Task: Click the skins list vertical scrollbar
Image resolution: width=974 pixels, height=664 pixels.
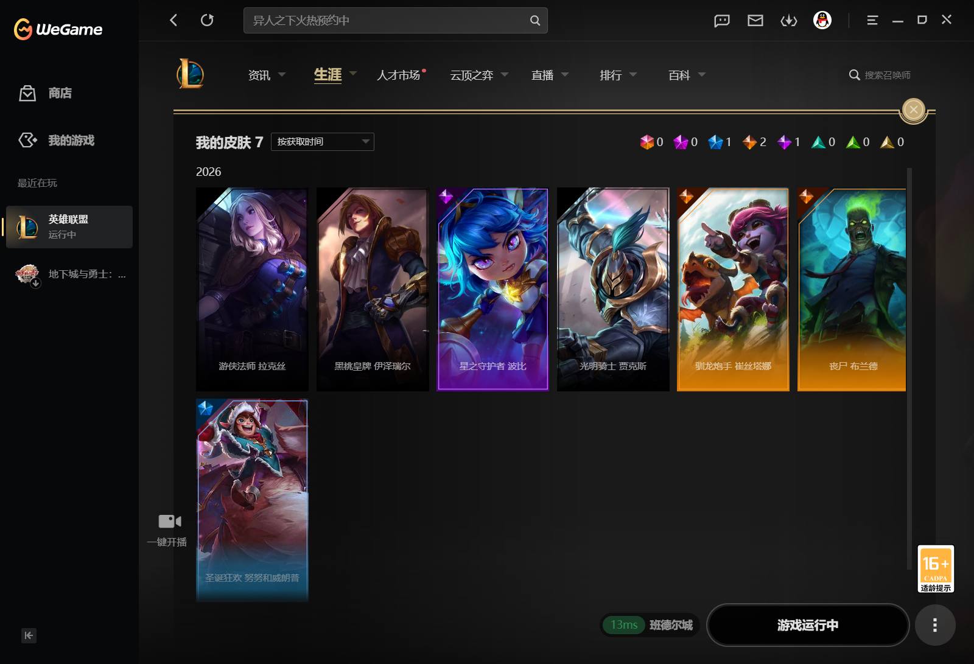Action: coord(909,359)
